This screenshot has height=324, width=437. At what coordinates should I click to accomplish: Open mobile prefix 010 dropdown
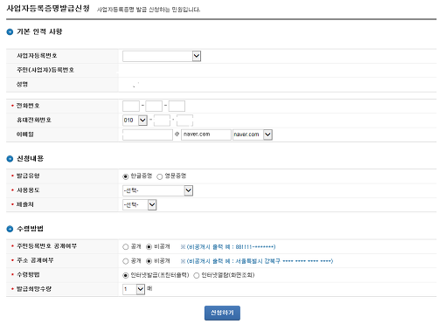[x=135, y=121]
